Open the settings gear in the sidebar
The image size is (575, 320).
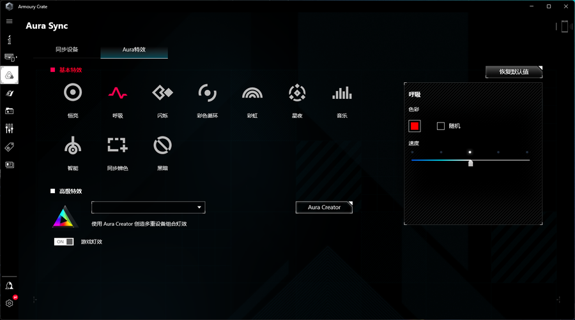click(10, 303)
